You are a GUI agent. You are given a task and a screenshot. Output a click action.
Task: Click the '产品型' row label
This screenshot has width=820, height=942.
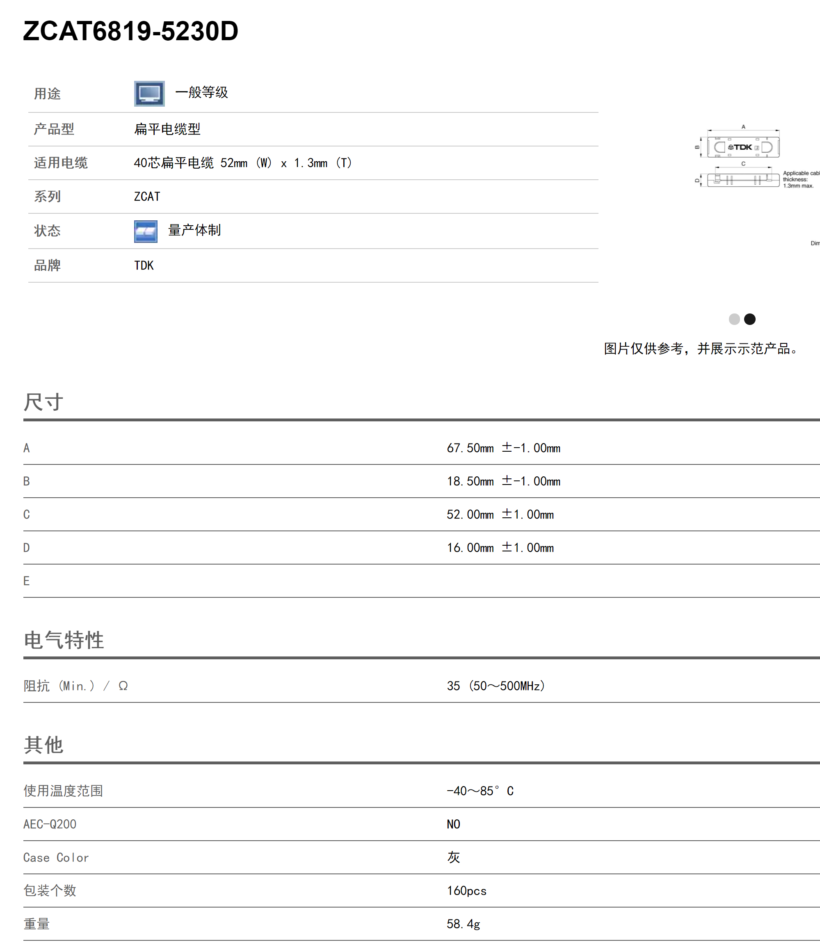[x=54, y=129]
